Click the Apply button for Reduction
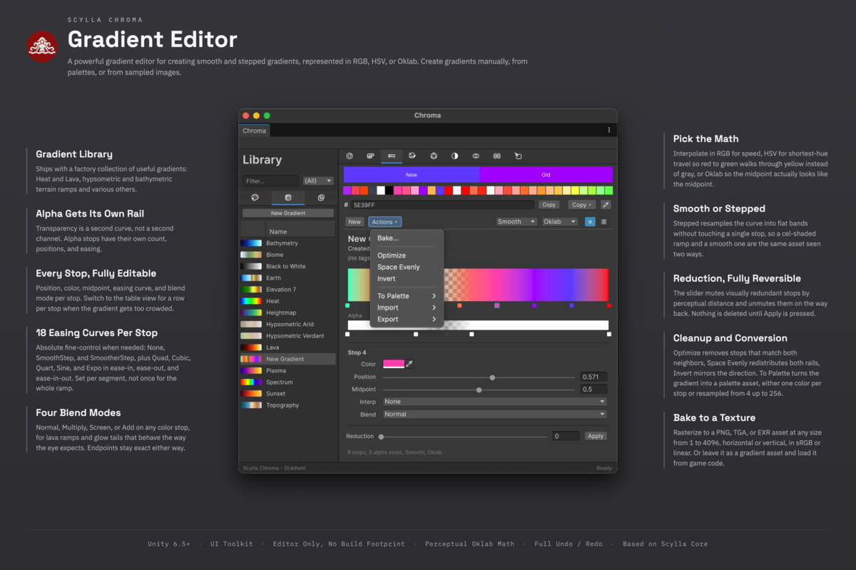 click(x=596, y=436)
